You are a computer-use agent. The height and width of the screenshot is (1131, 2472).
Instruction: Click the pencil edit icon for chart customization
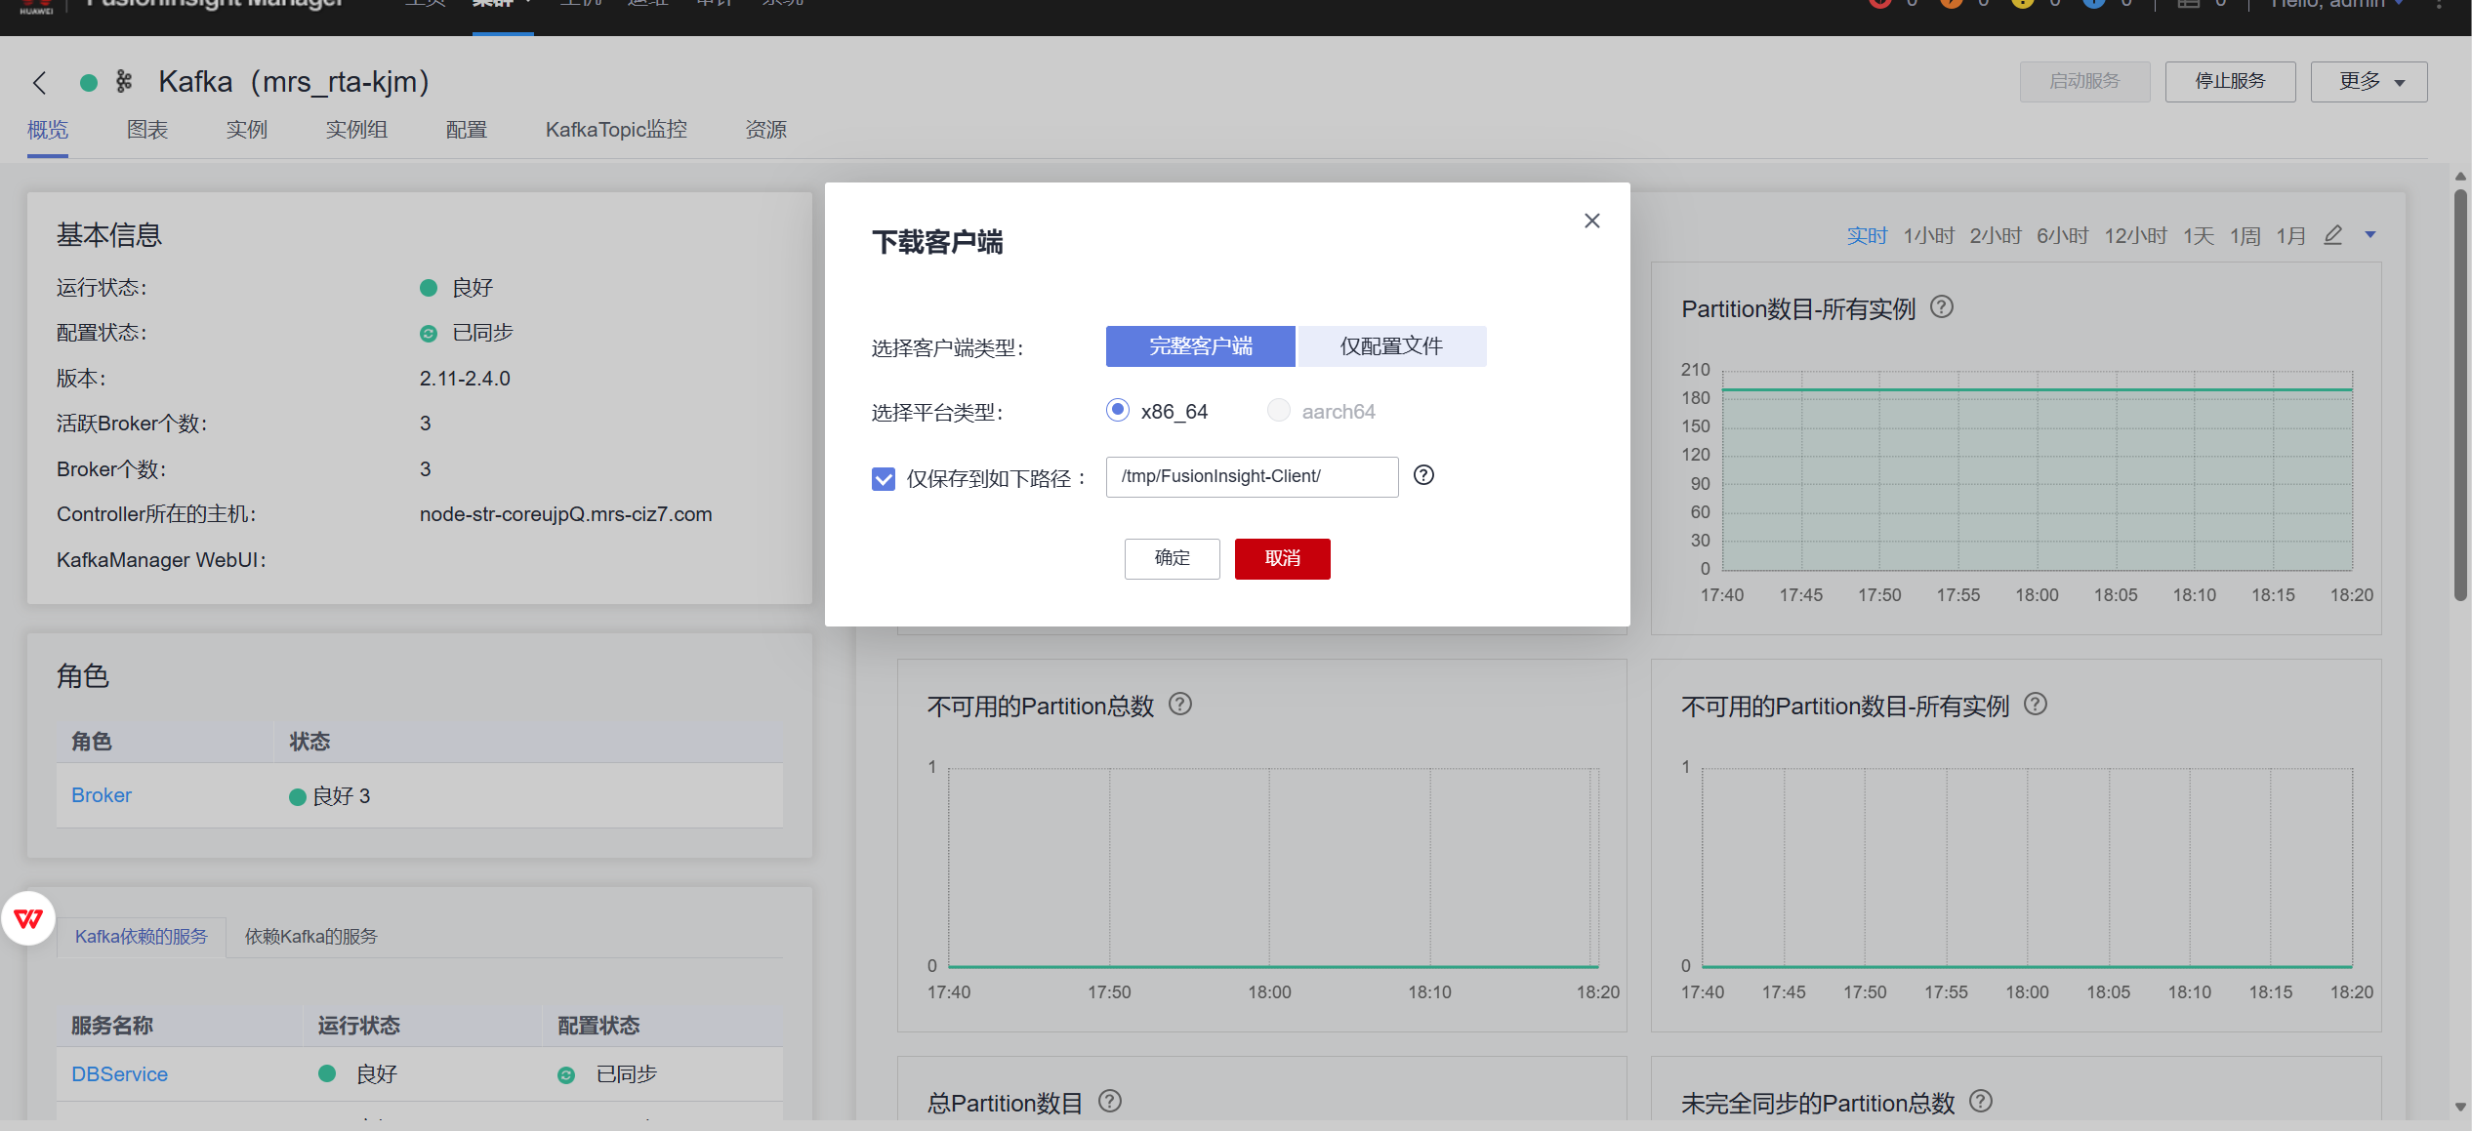click(x=2332, y=235)
